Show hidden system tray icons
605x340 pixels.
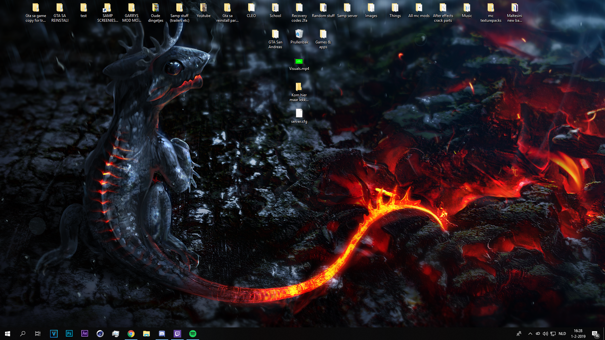point(530,334)
